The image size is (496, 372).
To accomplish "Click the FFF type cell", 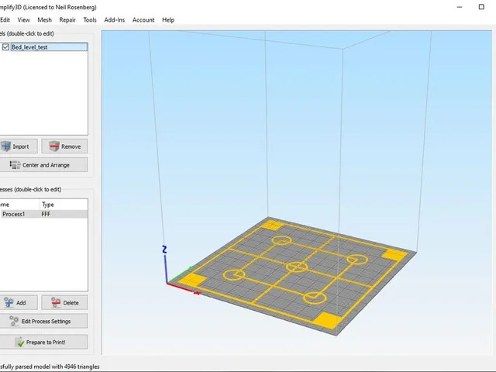I will point(46,214).
